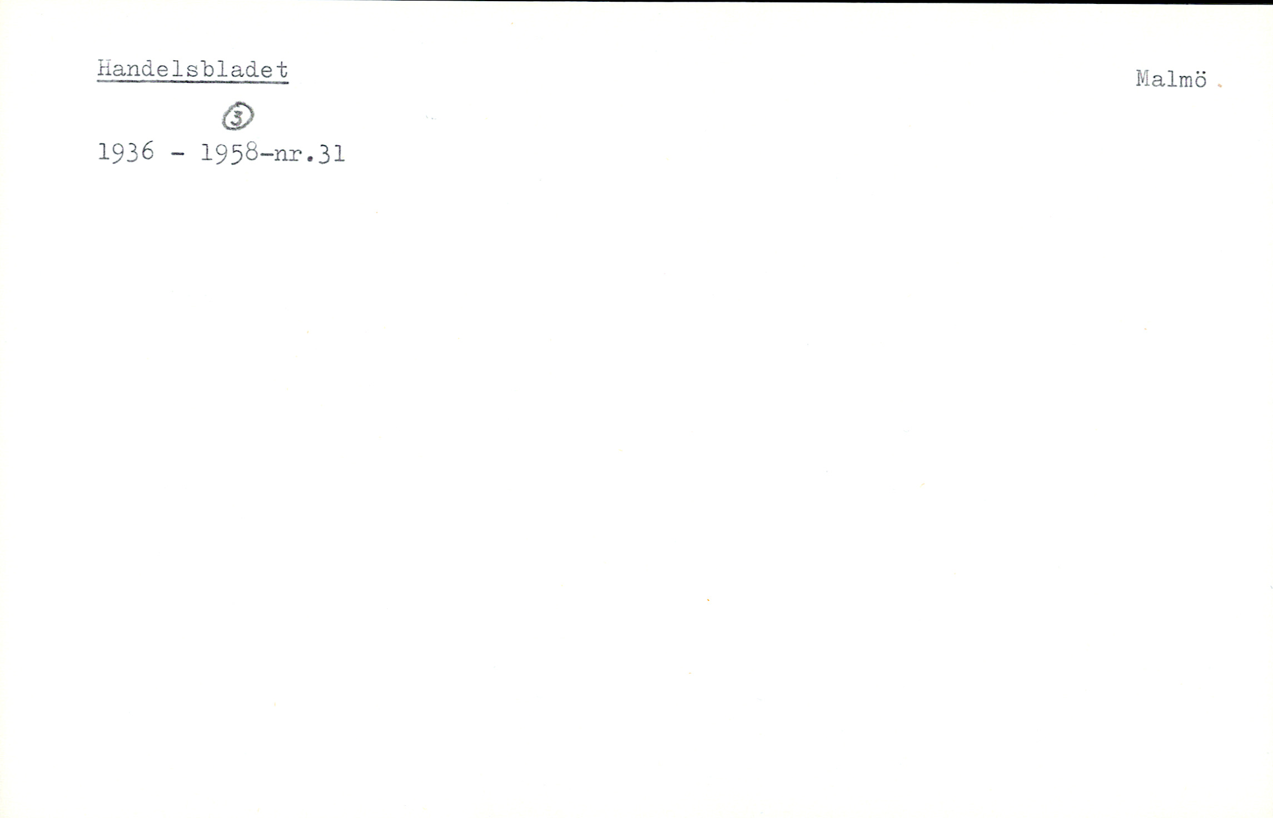The image size is (1273, 818).
Task: Click the dark strip along the card's top edge
Action: point(636,2)
